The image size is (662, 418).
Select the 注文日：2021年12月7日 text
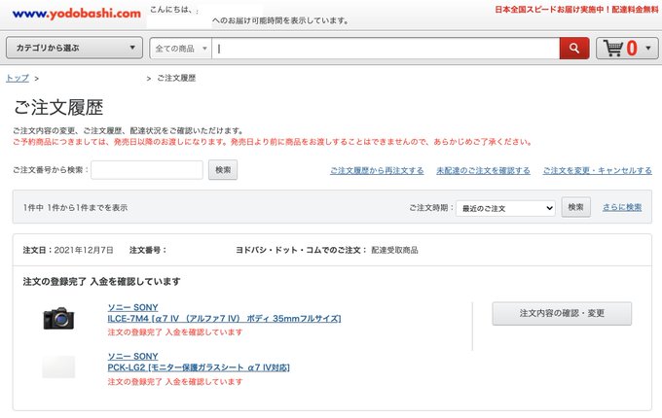68,250
